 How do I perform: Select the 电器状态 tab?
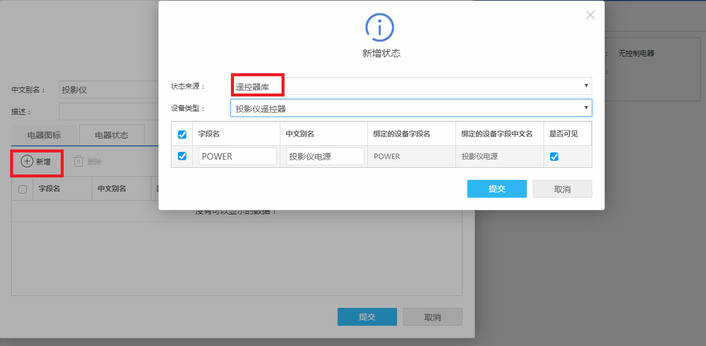tap(112, 135)
